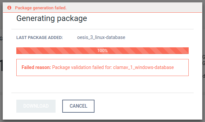
Task: Click the blank area below the error box
Action: tap(102, 84)
